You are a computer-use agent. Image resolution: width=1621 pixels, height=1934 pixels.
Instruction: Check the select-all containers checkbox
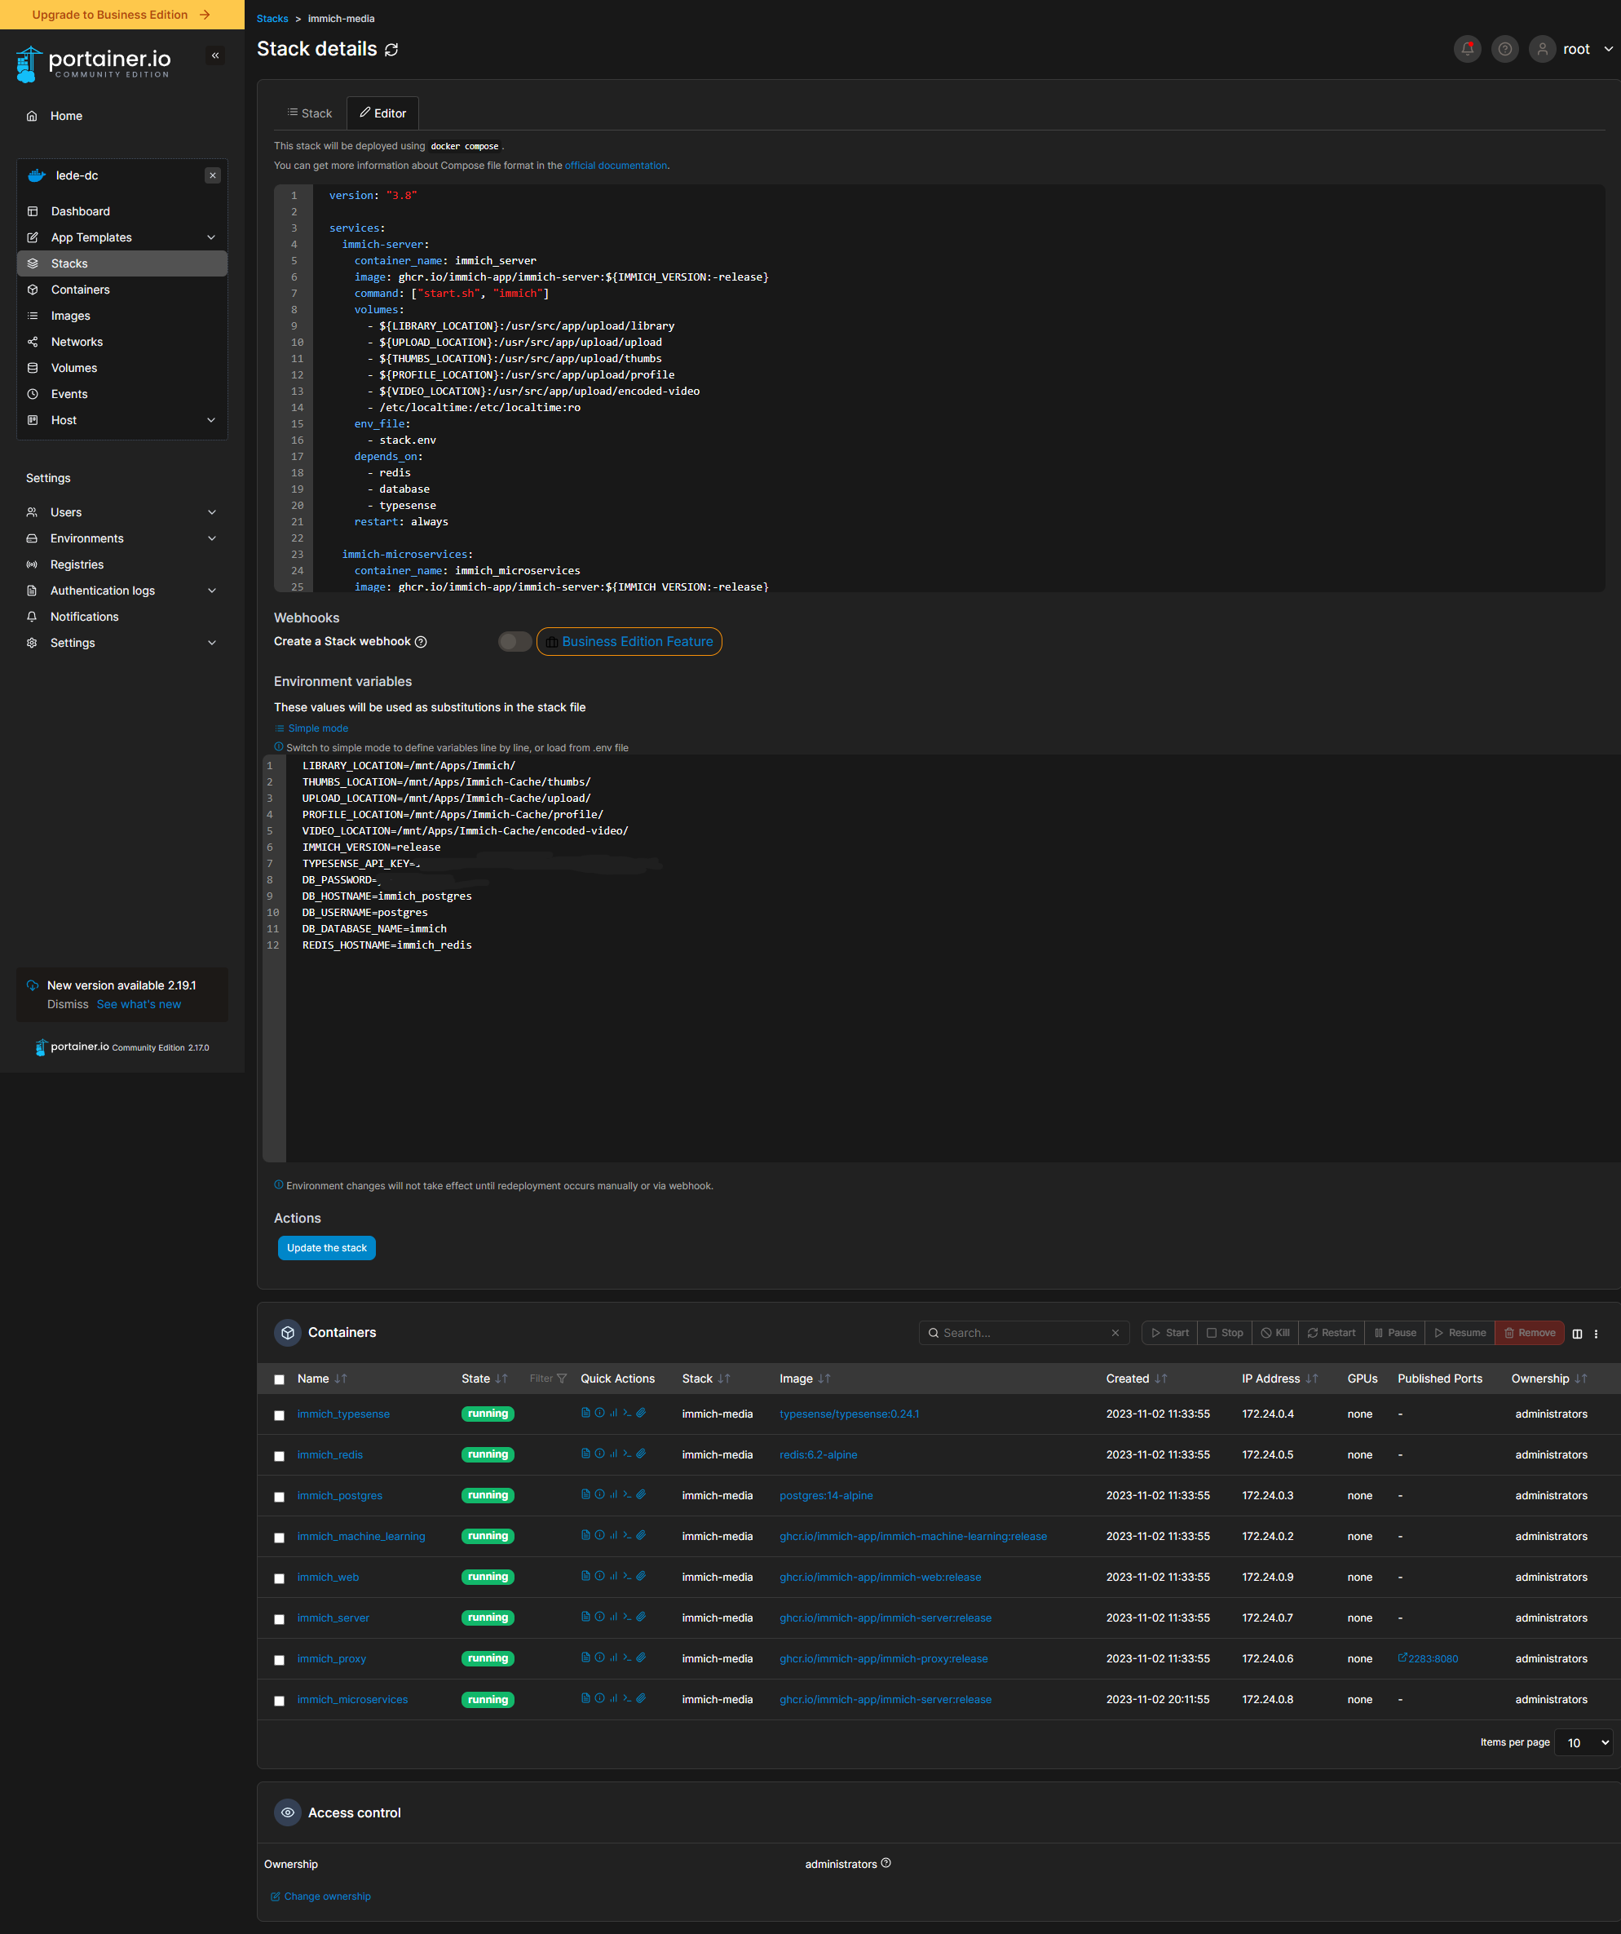279,1379
